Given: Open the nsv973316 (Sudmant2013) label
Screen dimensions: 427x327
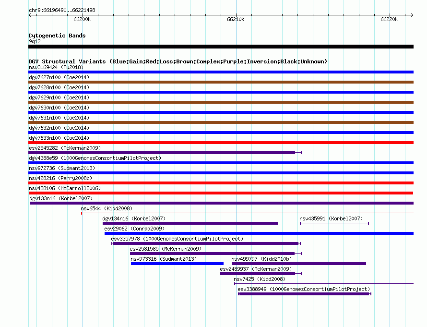Looking at the screenshot, I should tap(164, 259).
